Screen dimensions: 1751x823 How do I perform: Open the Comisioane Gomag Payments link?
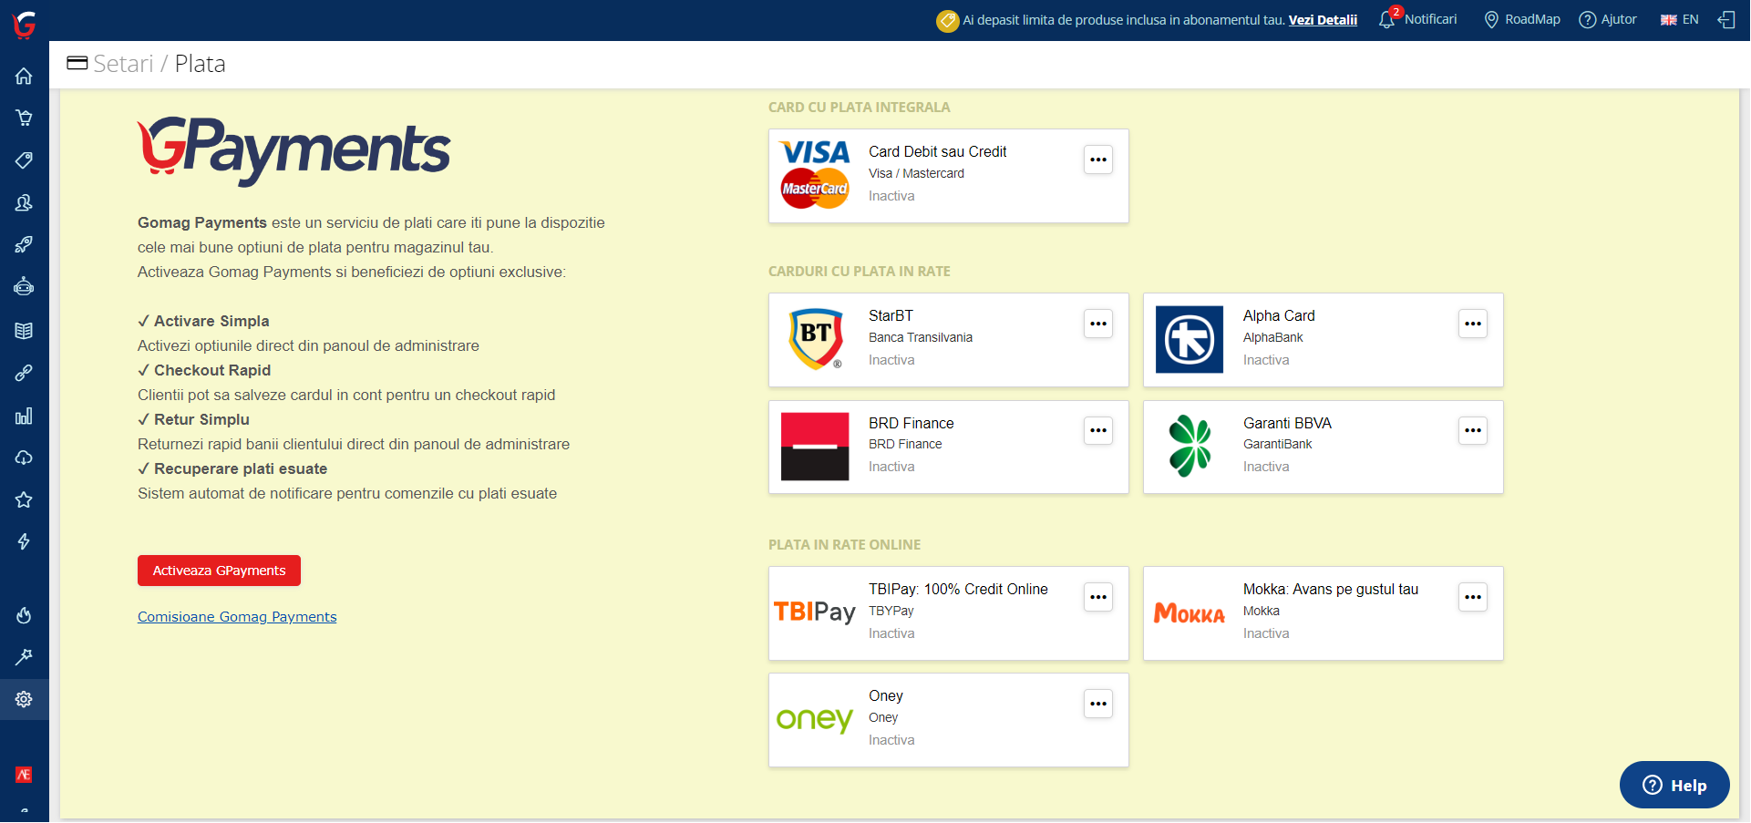click(236, 617)
